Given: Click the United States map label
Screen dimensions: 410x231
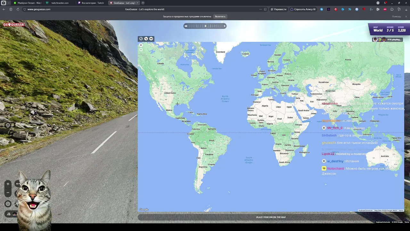Looking at the screenshot, I should click(x=170, y=93).
